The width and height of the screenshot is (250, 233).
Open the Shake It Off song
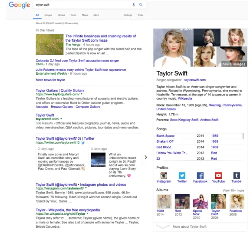click(165, 141)
